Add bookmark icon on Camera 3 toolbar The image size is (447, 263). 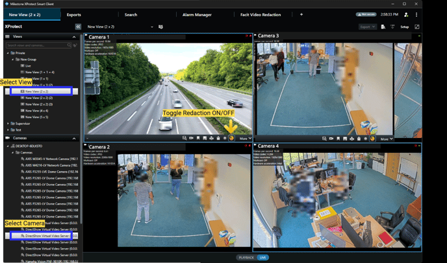pyautogui.click(x=338, y=139)
